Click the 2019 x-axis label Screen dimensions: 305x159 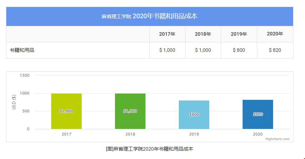click(194, 134)
